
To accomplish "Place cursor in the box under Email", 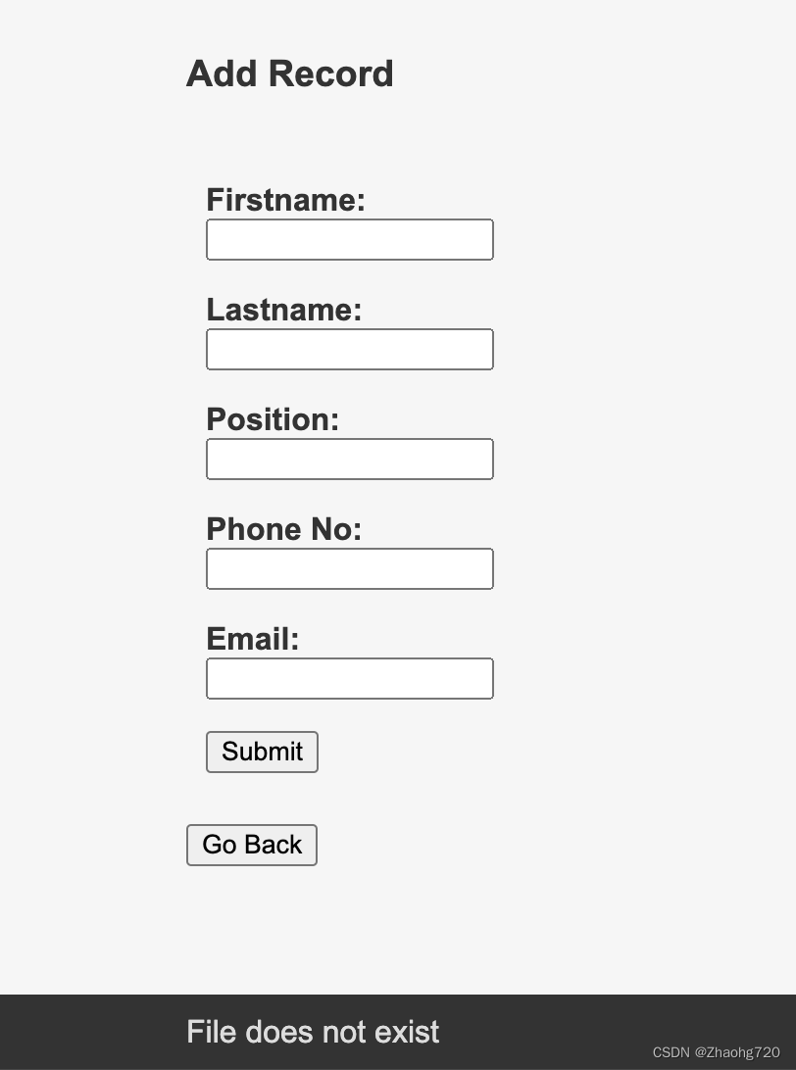I will [349, 679].
